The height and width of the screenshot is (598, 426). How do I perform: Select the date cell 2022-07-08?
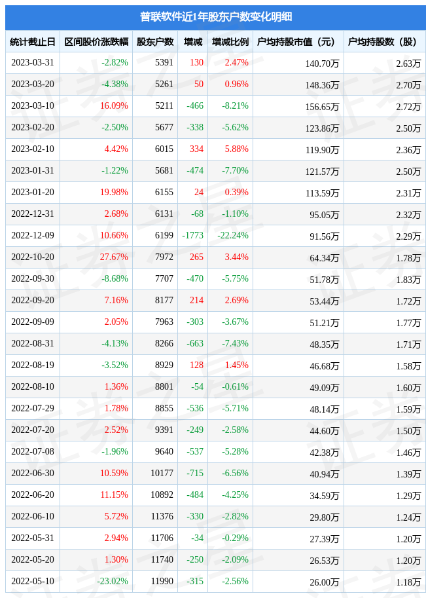tap(33, 451)
